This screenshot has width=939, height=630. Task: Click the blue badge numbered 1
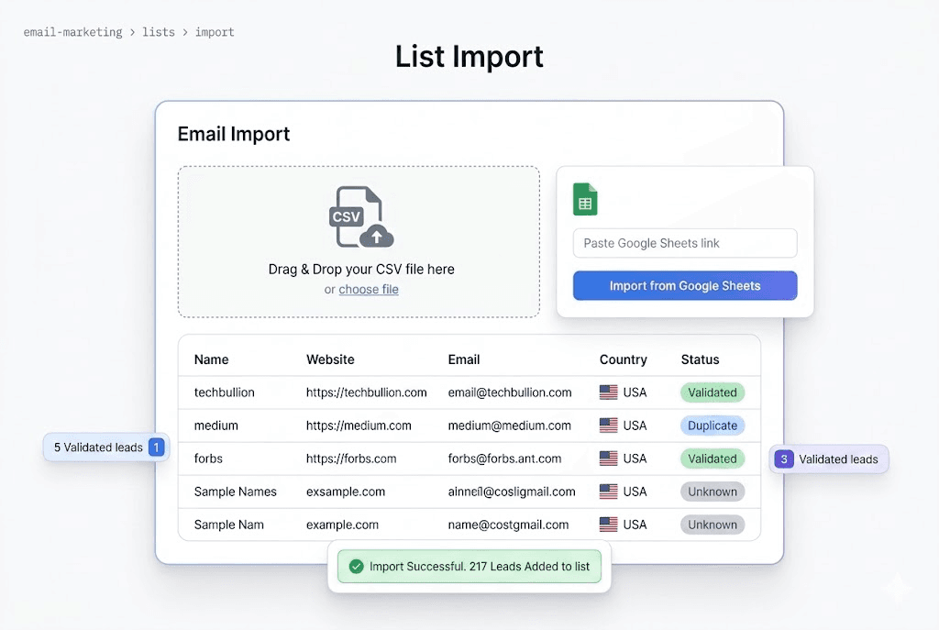point(156,448)
